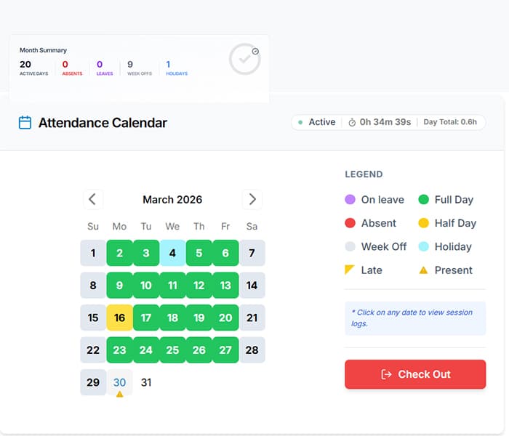Select March 21 on the calendar
Screen dimensions: 509x436
point(252,318)
